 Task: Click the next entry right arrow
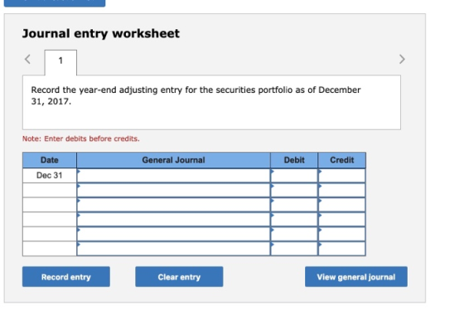(402, 59)
